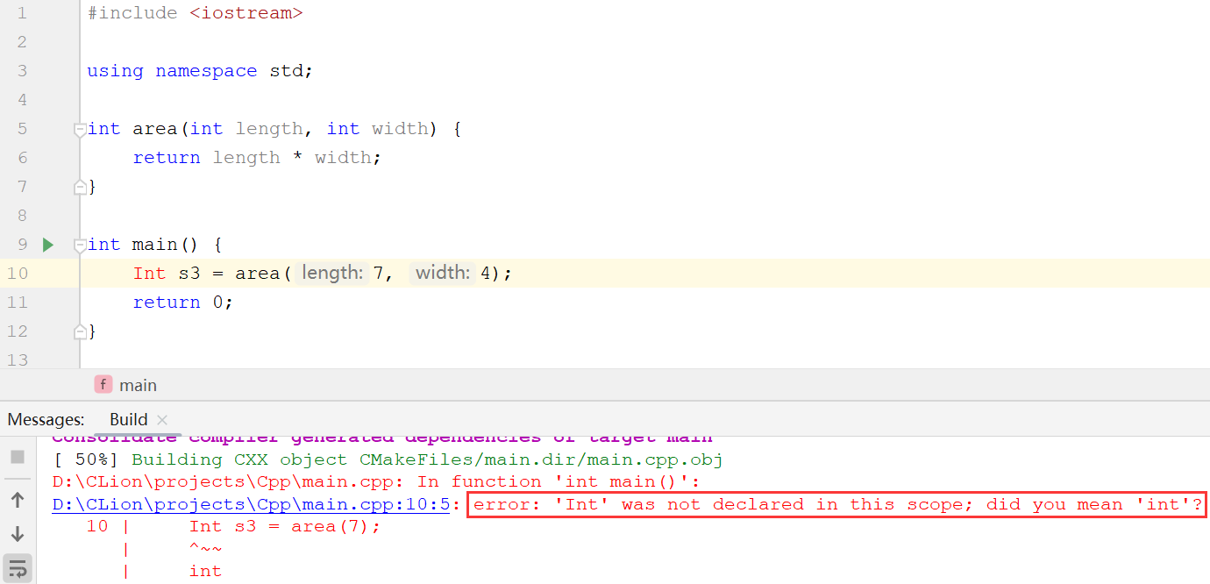This screenshot has height=584, width=1210.
Task: Click main function name on line 9
Action: 155,245
